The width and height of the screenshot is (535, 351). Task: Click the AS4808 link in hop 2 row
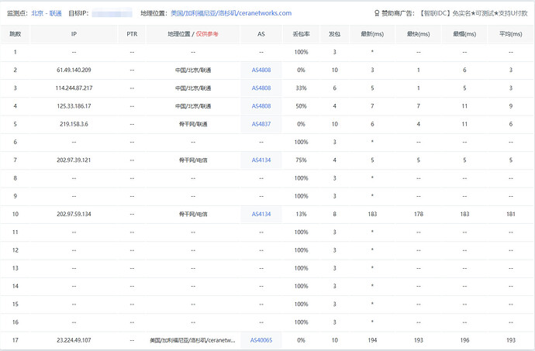261,70
